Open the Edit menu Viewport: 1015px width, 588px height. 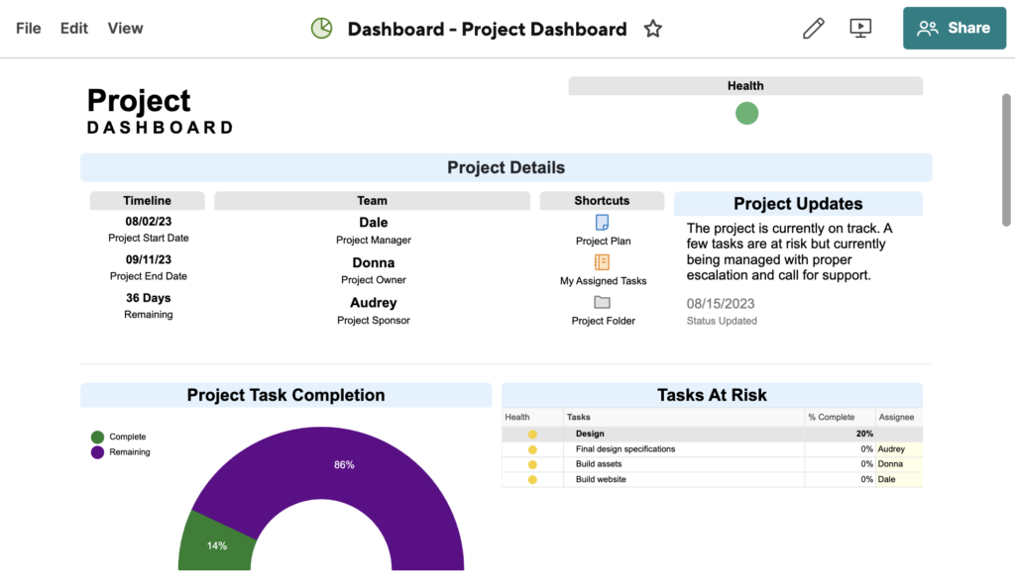[74, 29]
